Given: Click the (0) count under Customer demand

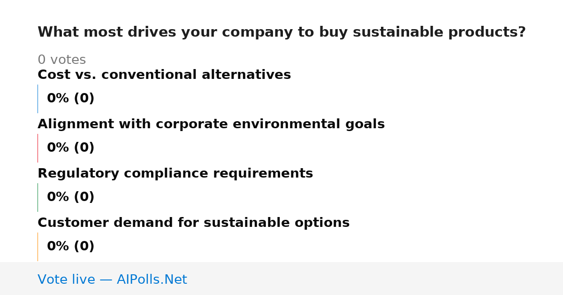Looking at the screenshot, I should point(84,247).
